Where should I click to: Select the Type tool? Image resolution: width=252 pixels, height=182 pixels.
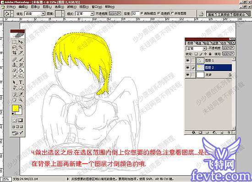click(21, 82)
